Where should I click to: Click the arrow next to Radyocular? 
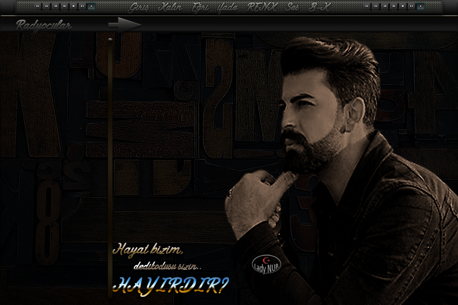124,24
